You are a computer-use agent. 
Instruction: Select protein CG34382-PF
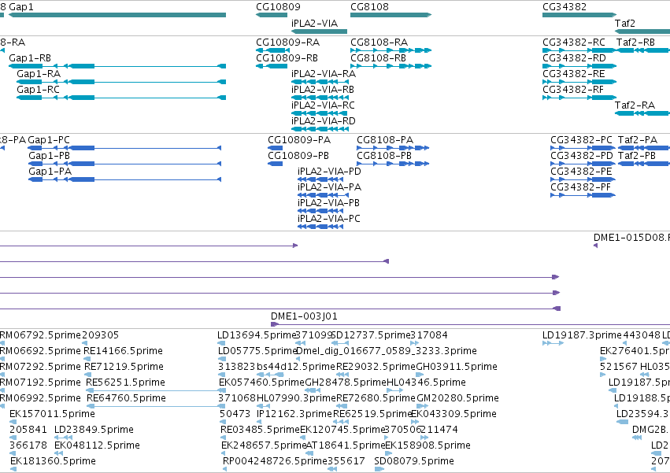coord(583,196)
